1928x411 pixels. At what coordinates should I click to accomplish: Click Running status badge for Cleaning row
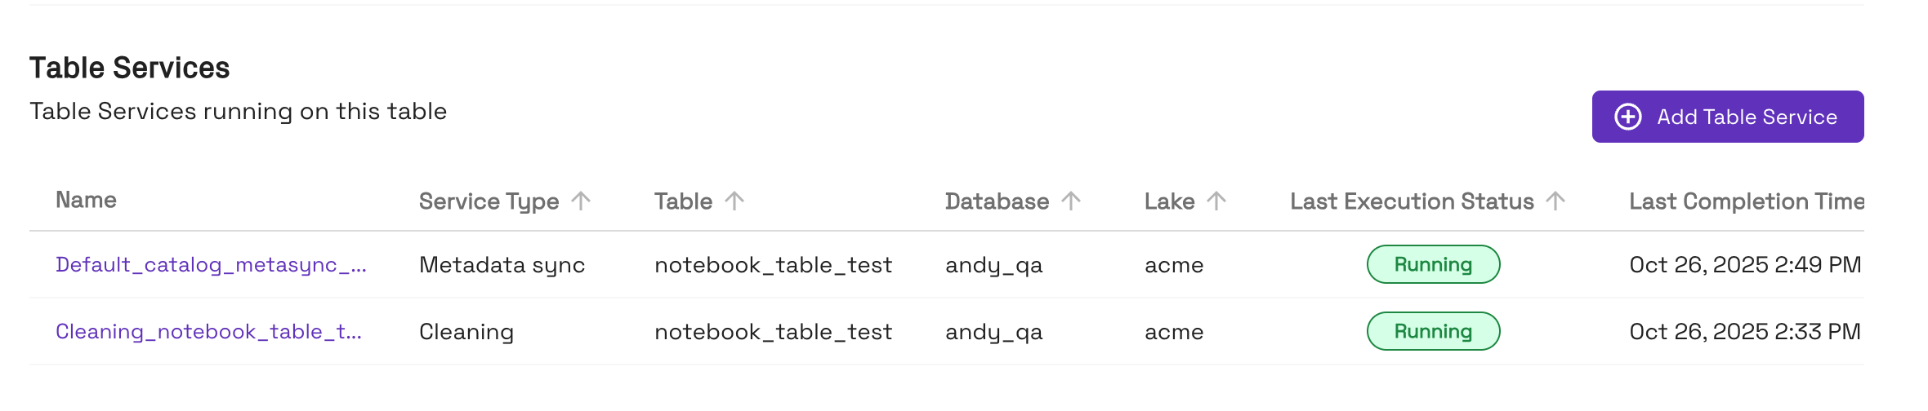click(x=1433, y=332)
